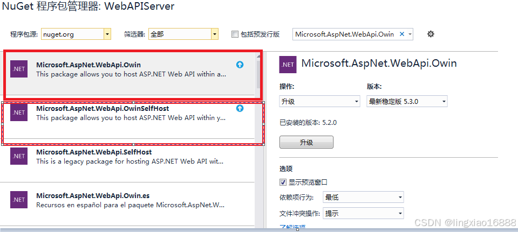Screen dimensions: 518x232
Task: Toggle the 包括预发行版 checkbox
Action: pos(235,34)
